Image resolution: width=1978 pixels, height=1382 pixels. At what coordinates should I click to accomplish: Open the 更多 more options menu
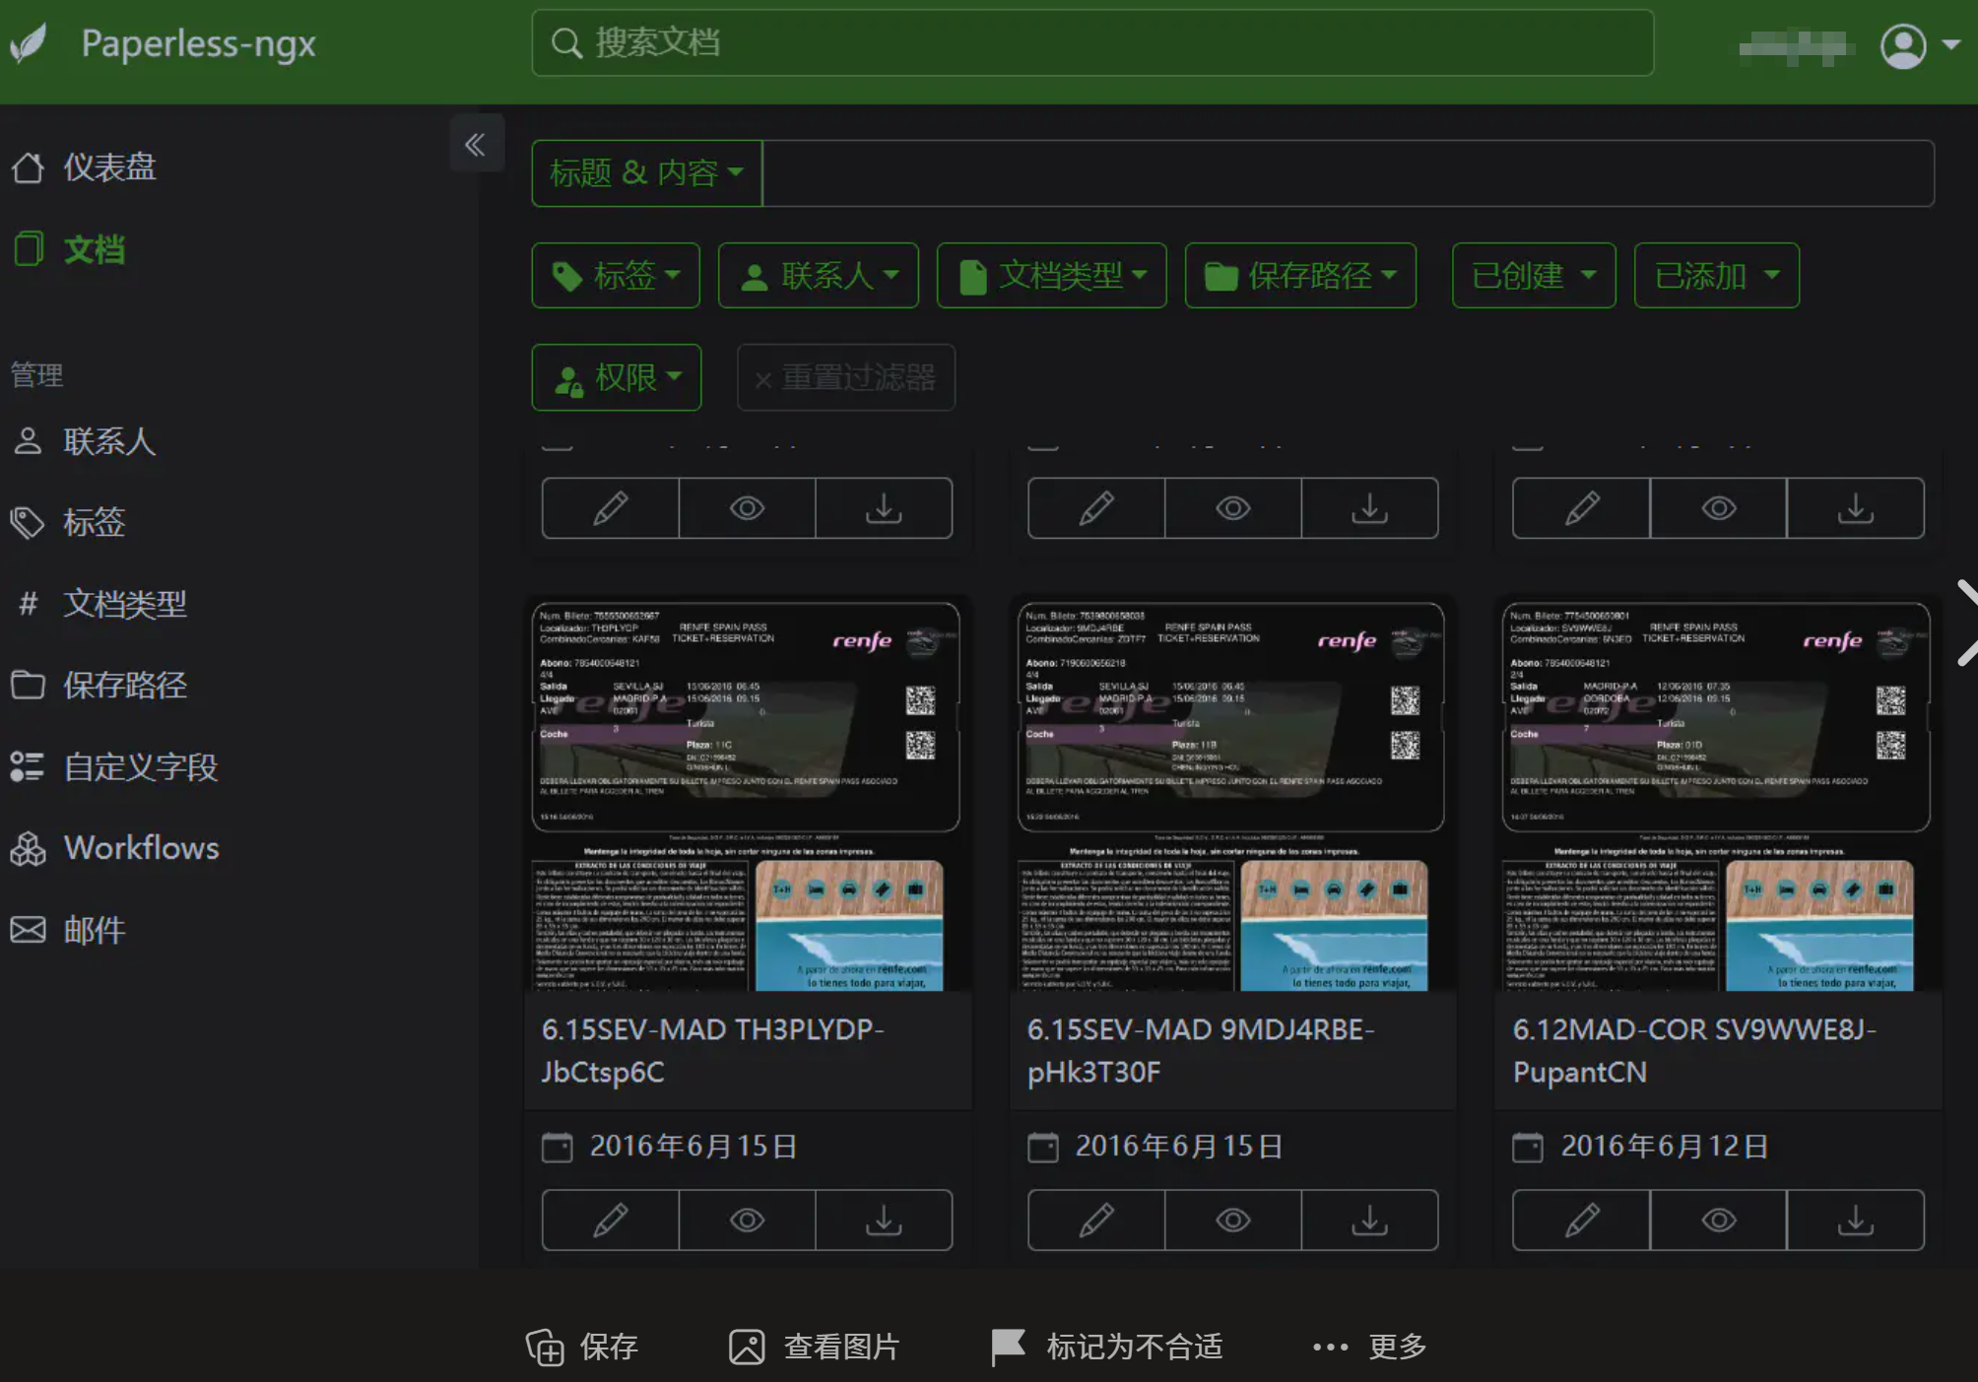[1370, 1347]
